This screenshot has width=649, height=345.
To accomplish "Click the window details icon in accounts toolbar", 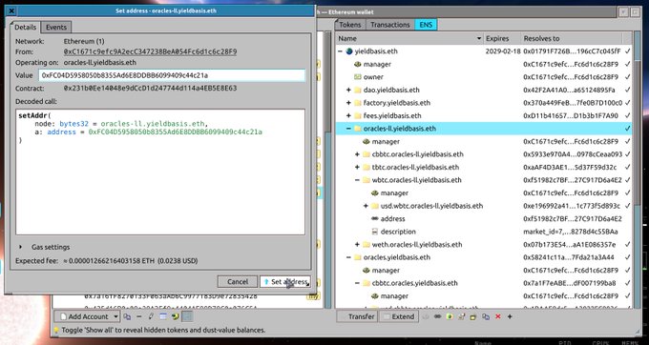I will point(163,316).
